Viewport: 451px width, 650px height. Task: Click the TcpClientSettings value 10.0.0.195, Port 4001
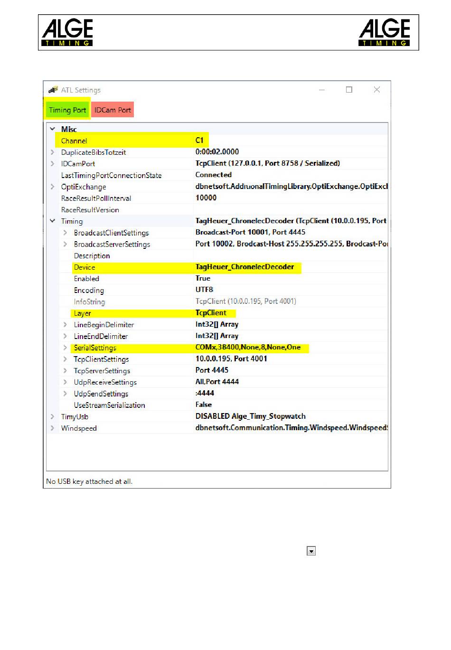pyautogui.click(x=231, y=358)
